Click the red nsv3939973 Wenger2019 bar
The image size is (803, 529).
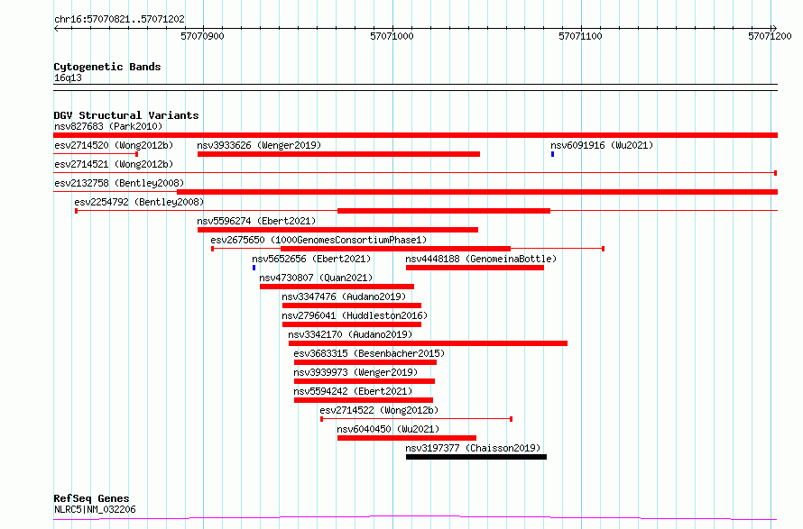(365, 381)
